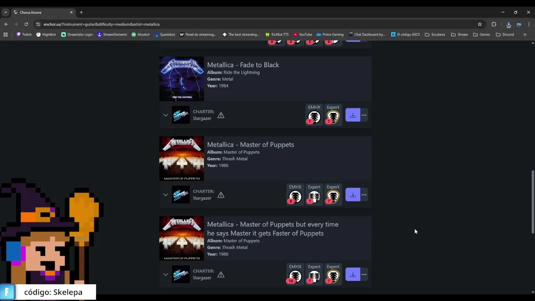
Task: Download the Metallica - Master of Puppets chart
Action: (353, 195)
